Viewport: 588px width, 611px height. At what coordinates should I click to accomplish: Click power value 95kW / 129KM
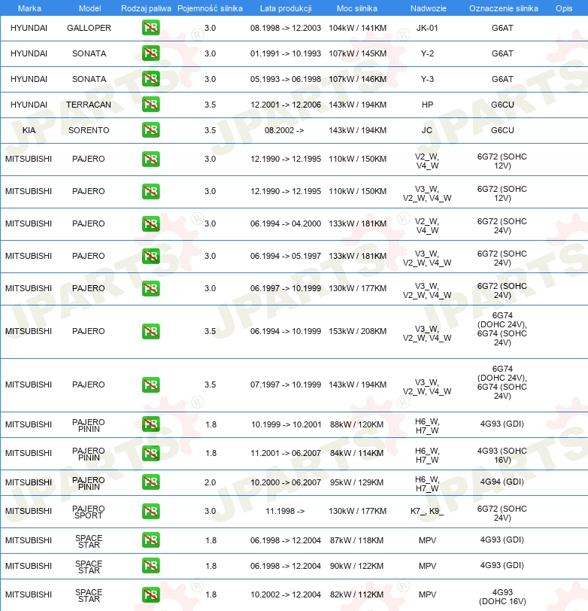pos(356,483)
